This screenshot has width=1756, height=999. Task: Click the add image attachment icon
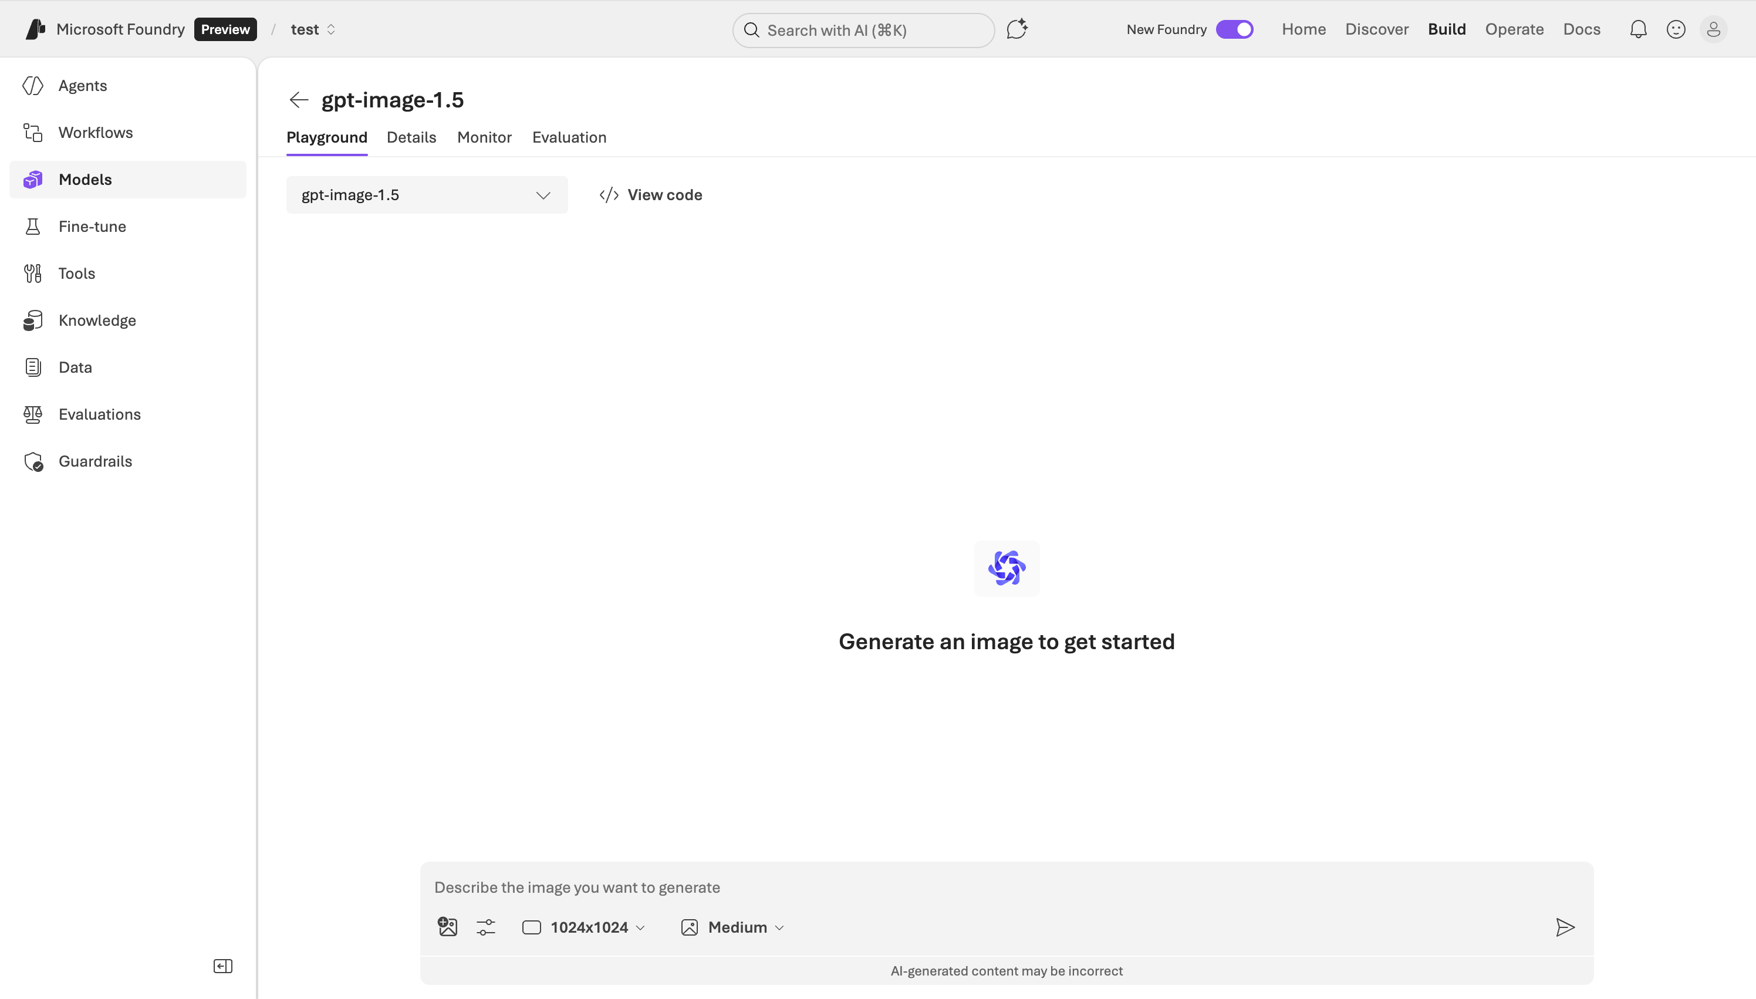pyautogui.click(x=447, y=927)
